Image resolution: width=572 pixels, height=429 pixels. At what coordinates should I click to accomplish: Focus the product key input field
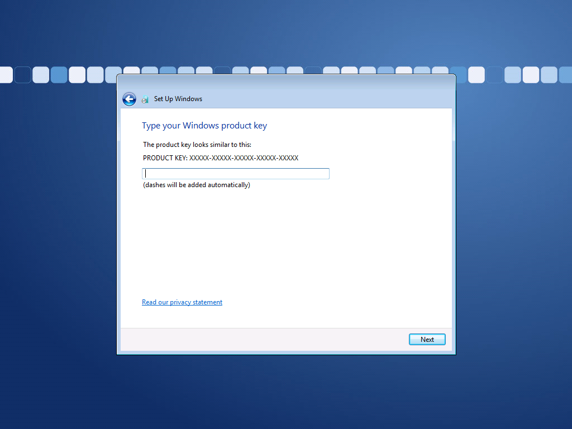click(x=236, y=174)
